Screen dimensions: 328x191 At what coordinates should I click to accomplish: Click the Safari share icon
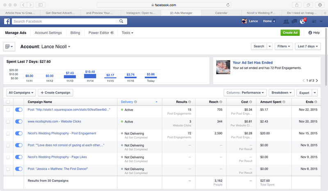coord(296,5)
